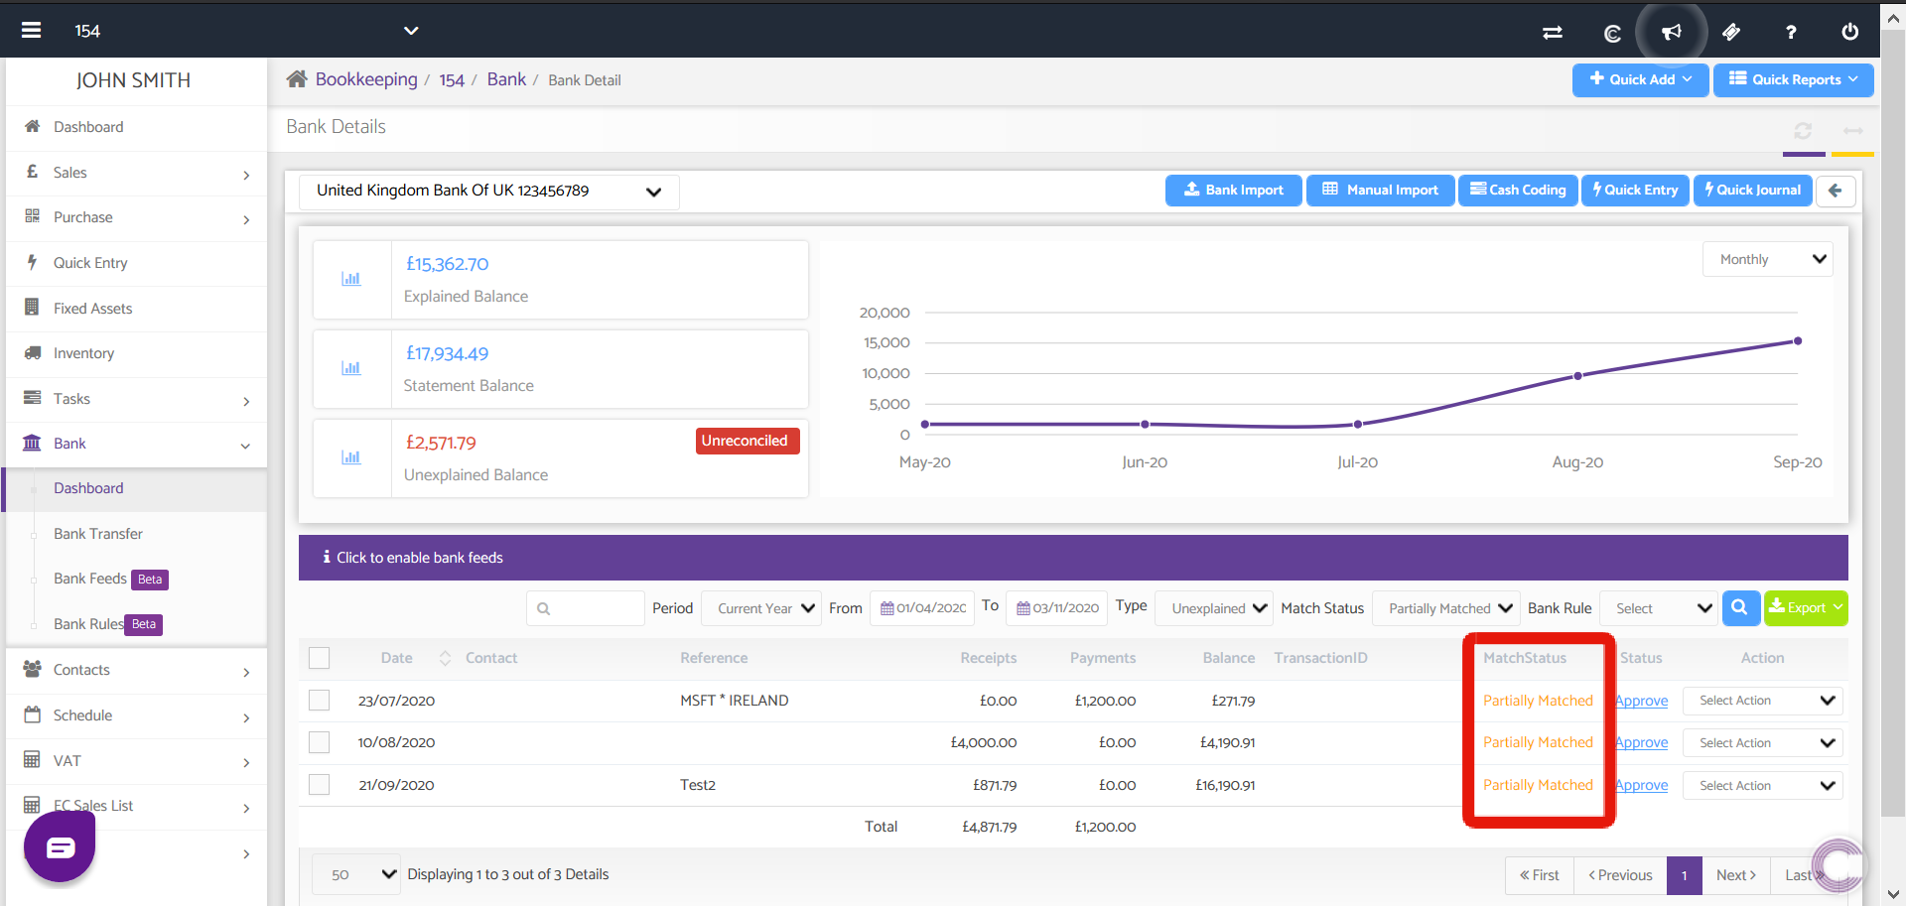Image resolution: width=1906 pixels, height=906 pixels.
Task: Click the horizontal expand arrows icon
Action: [x=1852, y=131]
